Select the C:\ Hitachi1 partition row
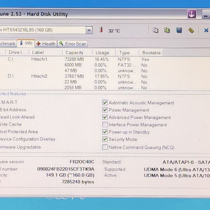The height and width of the screenshot is (210, 210). click(x=81, y=59)
